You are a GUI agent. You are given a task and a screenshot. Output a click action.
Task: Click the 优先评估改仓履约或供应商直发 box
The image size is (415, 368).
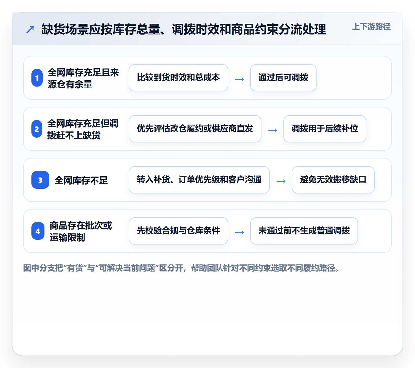[x=195, y=129]
